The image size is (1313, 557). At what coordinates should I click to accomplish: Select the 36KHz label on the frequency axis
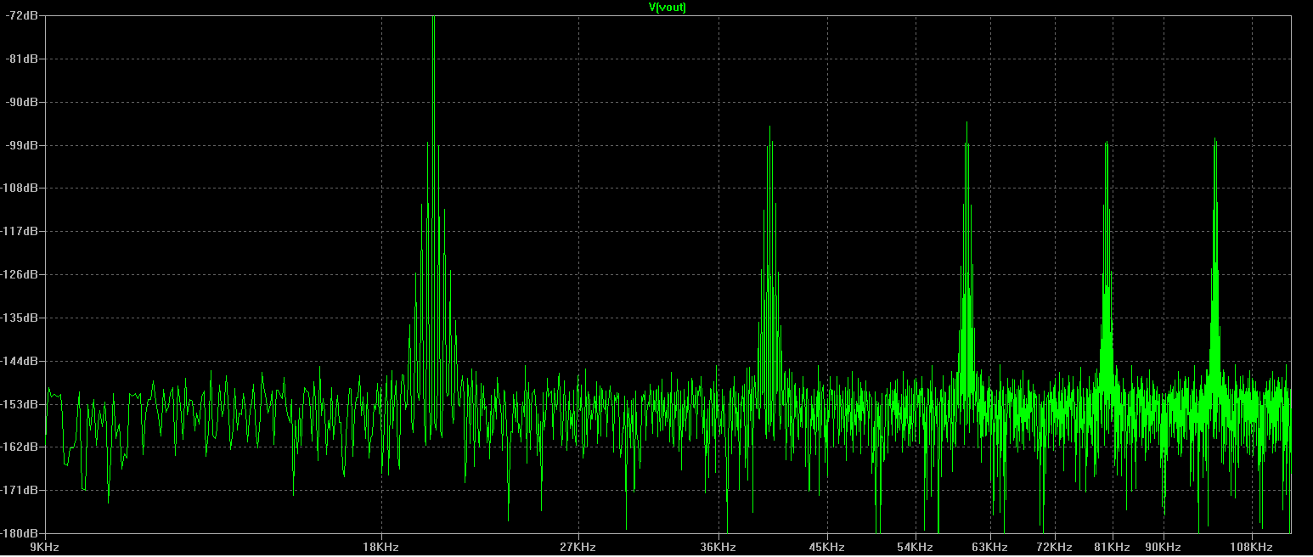(718, 547)
